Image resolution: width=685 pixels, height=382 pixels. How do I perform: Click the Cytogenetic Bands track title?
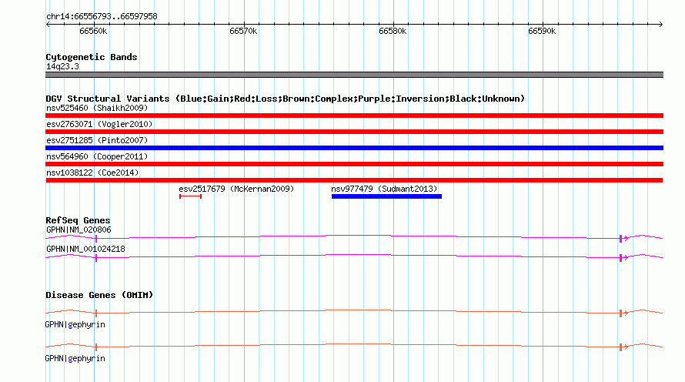click(x=92, y=57)
